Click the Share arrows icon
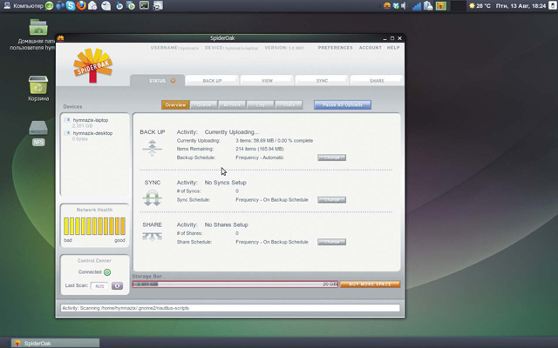558x348 pixels. click(153, 237)
